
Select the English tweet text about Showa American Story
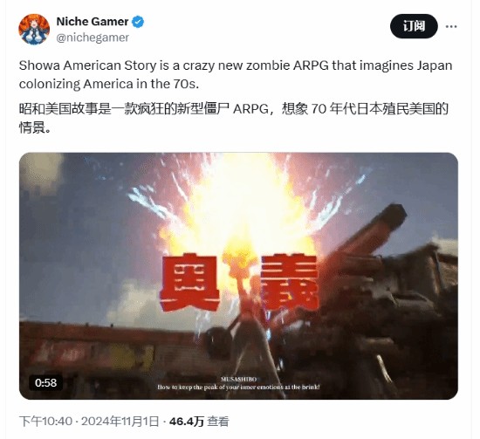click(x=236, y=75)
